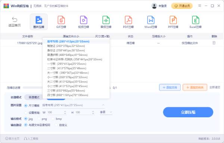Image resolution: width=224 pixels, height=143 pixels.
Task: Select 自定义 output path option
Action: [x=56, y=125]
